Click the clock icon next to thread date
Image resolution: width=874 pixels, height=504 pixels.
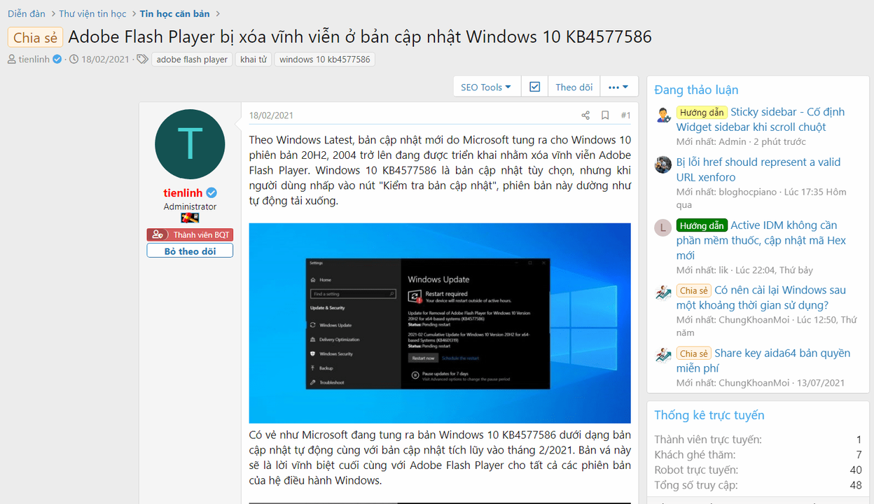tap(74, 59)
